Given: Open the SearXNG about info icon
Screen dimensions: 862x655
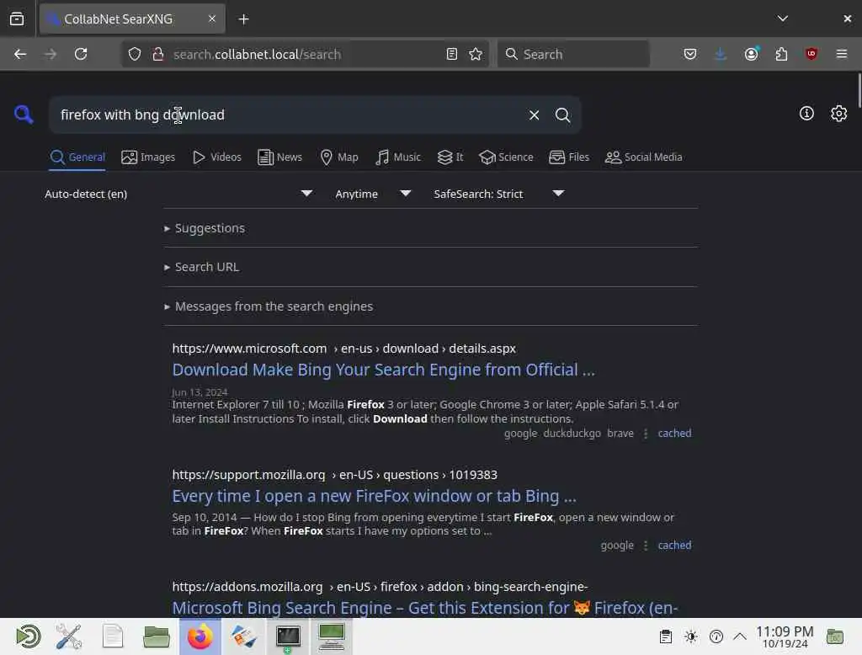Looking at the screenshot, I should [806, 114].
